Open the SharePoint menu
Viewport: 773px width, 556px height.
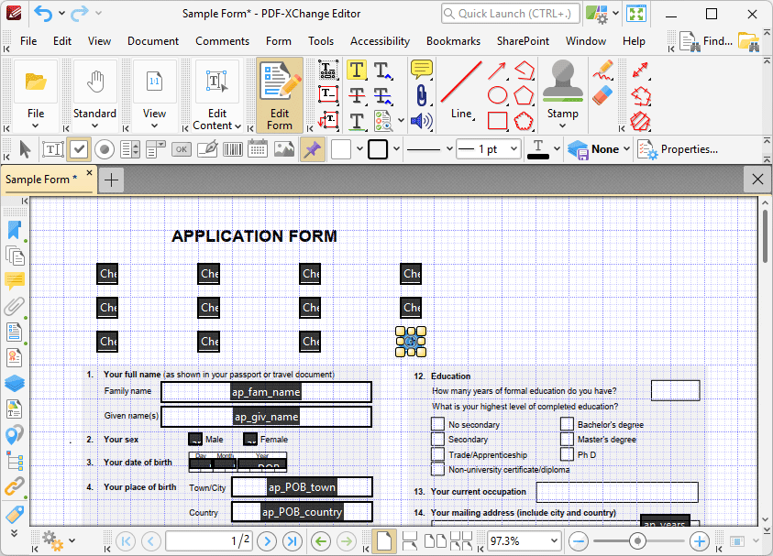(x=523, y=41)
